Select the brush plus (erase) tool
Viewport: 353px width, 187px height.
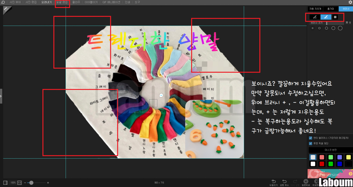(315, 17)
